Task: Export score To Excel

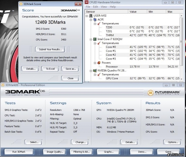Action: [x=50, y=69]
